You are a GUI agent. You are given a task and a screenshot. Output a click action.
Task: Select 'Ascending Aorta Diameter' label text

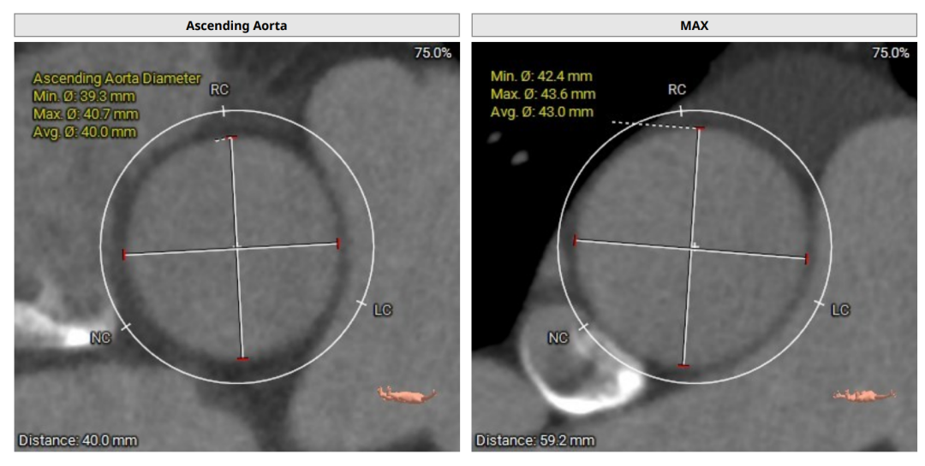point(116,79)
